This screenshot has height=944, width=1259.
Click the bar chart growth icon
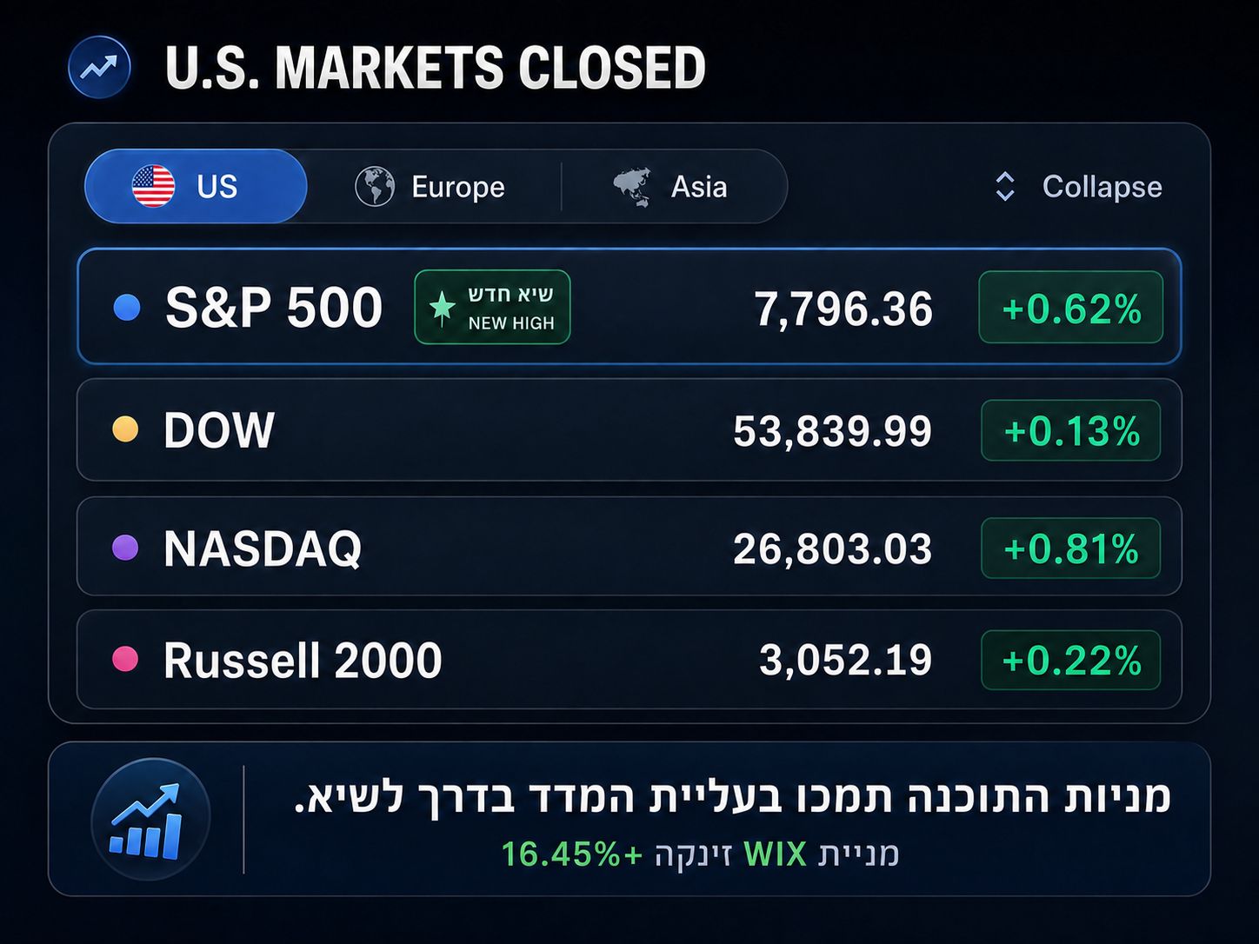point(150,819)
